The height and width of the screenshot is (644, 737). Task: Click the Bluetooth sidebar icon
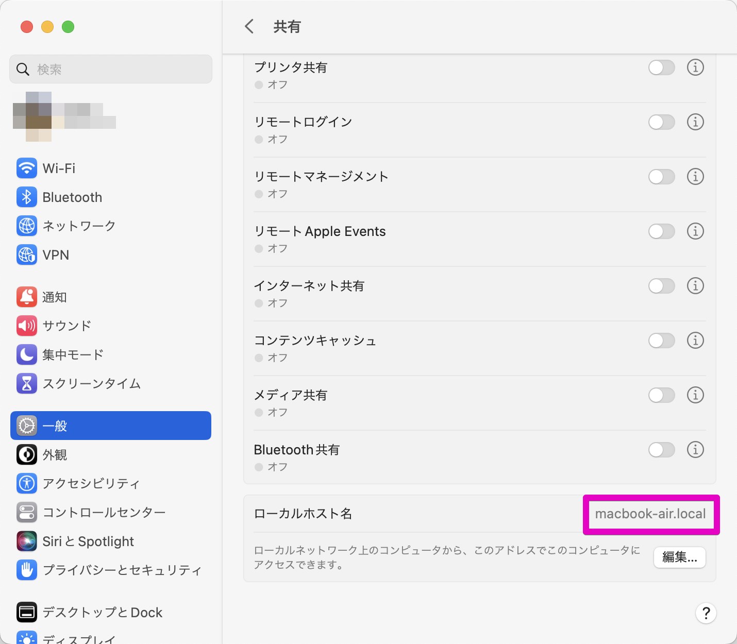27,197
